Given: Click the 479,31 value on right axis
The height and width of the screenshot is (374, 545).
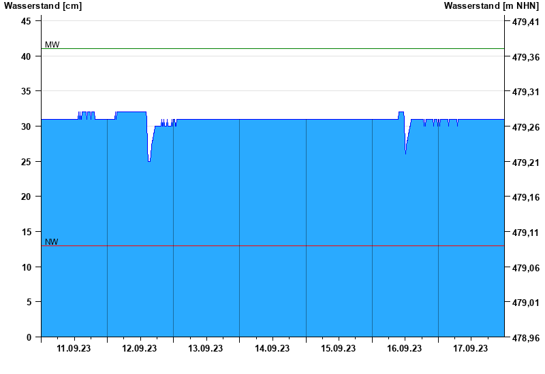Looking at the screenshot, I should [x=526, y=92].
